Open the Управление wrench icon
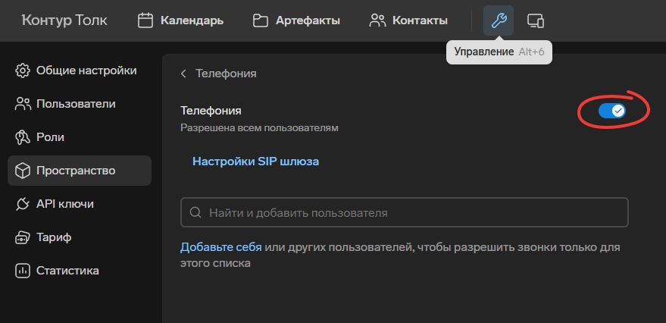666x323 pixels. coord(499,20)
